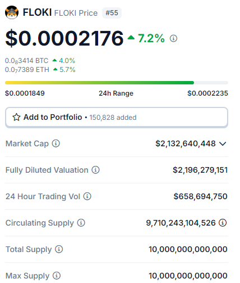240x283 pixels.
Task: Click the #55 rank badge
Action: point(112,13)
